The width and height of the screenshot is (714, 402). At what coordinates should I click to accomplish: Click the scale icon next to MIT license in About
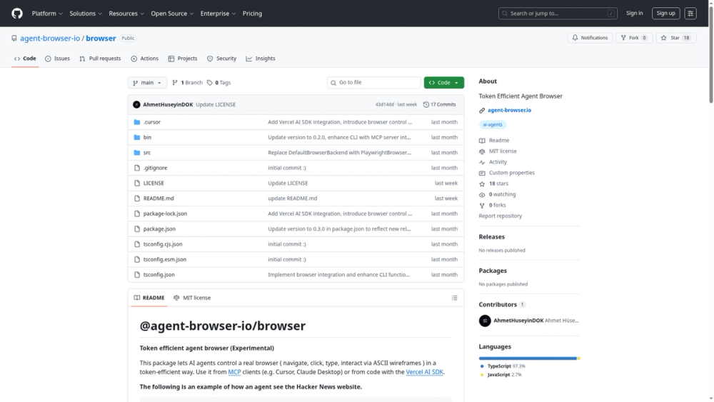coord(482,151)
